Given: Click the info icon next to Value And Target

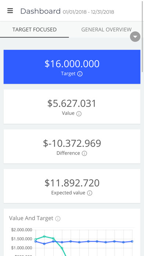Looking at the screenshot, I should pyautogui.click(x=58, y=218).
